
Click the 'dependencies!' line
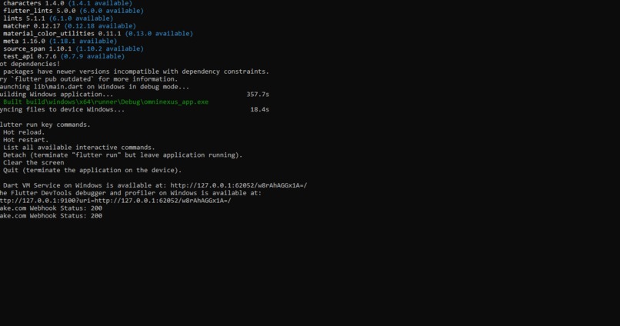[30, 64]
